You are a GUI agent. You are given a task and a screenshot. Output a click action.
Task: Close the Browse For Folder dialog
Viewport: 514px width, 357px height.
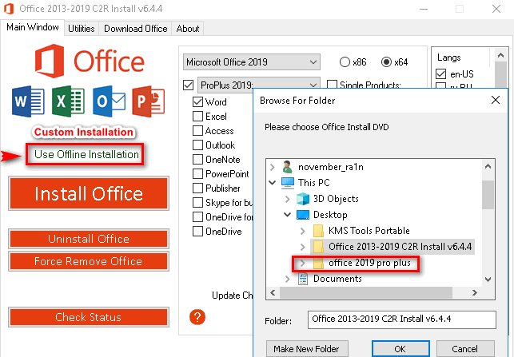496,100
